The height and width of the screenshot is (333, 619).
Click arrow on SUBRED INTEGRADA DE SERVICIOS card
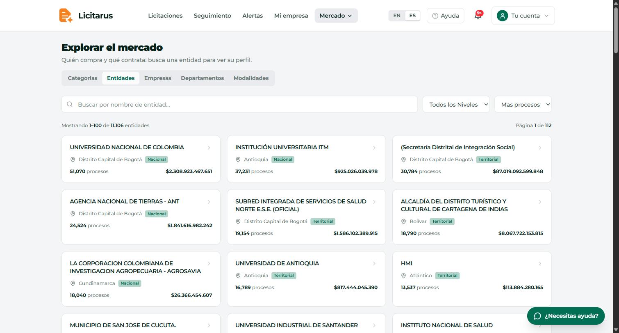pos(374,202)
